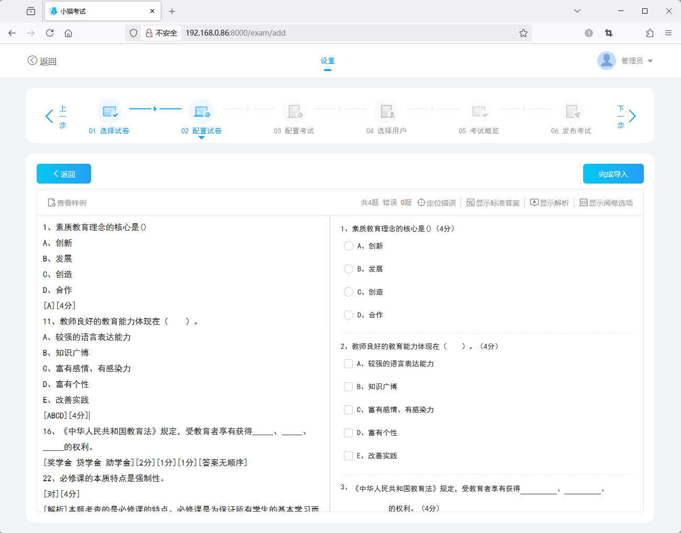Enable 显示解析 to show explanations
Image resolution: width=681 pixels, height=533 pixels.
click(549, 202)
